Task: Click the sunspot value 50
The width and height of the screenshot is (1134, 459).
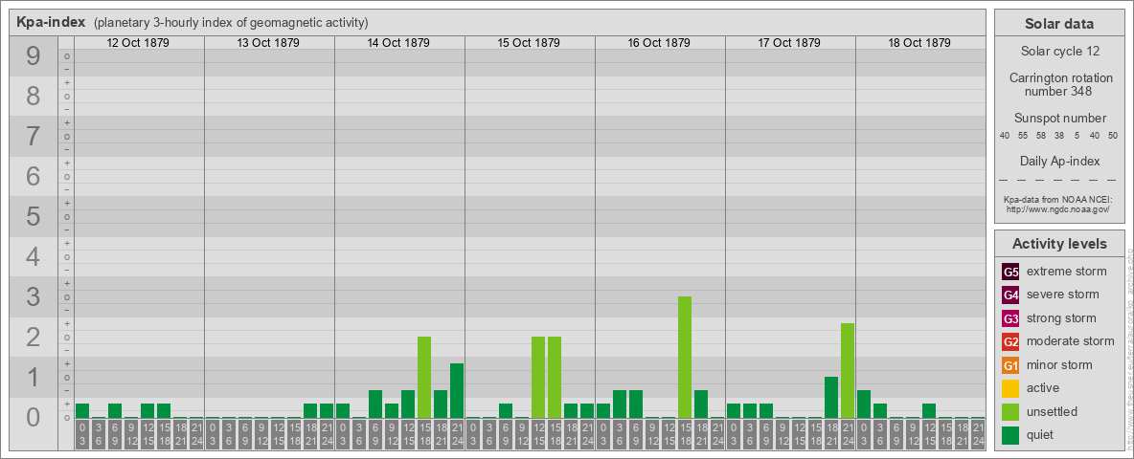Action: [1114, 136]
